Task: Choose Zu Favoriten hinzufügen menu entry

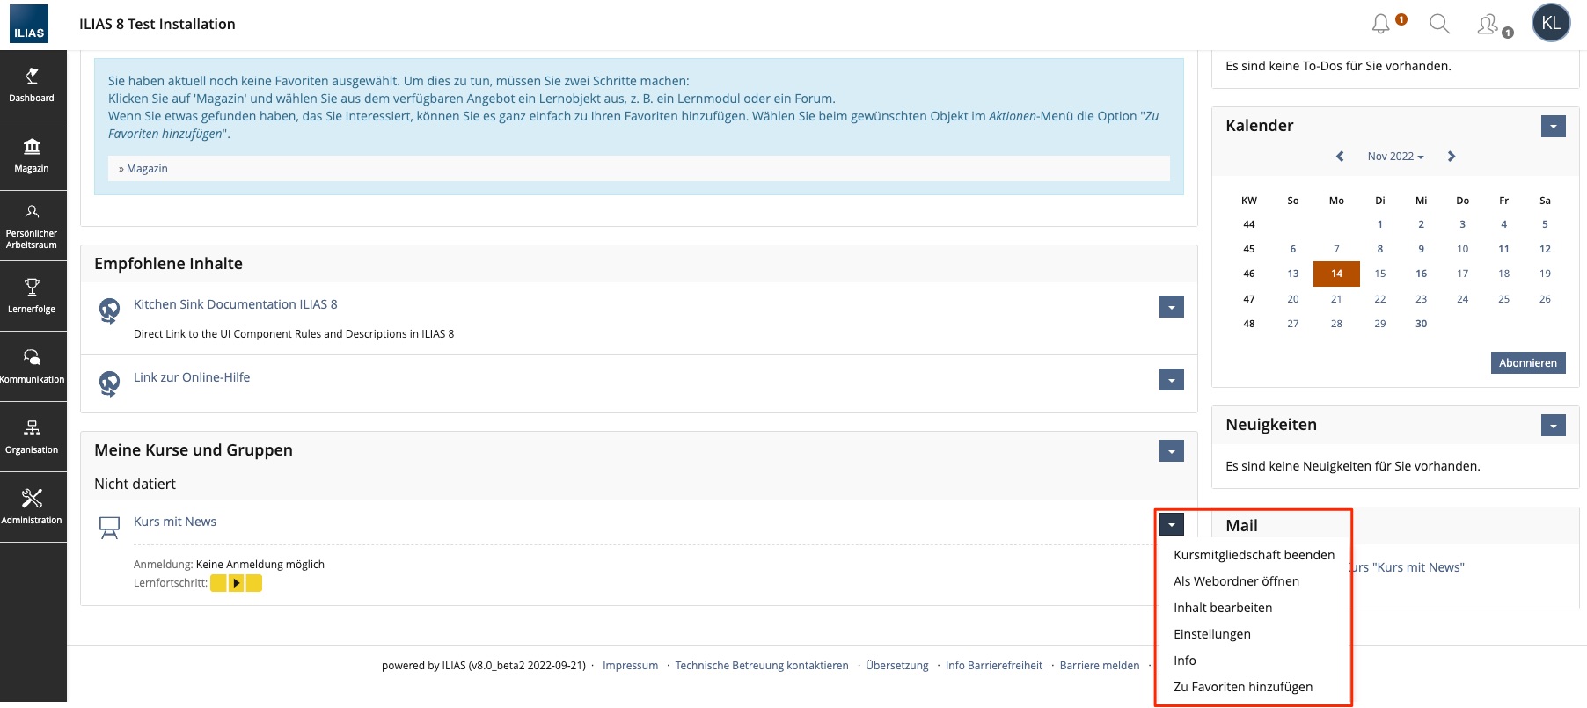Action: [x=1242, y=687]
